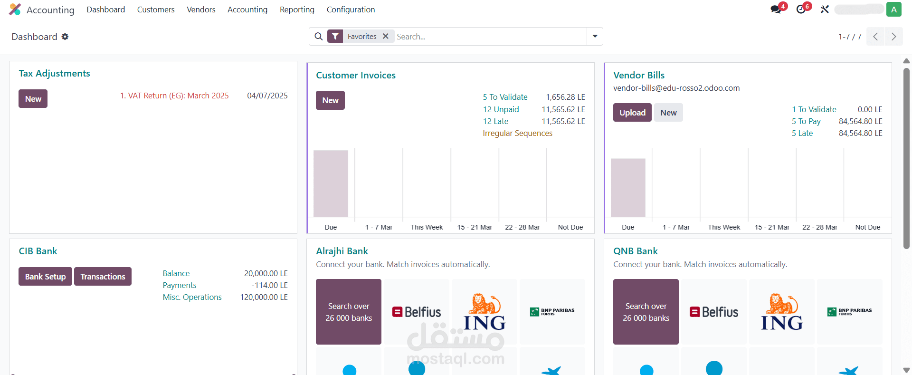Click the scrollbar down arrow

pyautogui.click(x=906, y=370)
